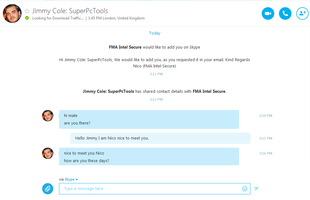This screenshot has width=310, height=200.
Task: Click the add people to conversation icon
Action: coord(302,13)
